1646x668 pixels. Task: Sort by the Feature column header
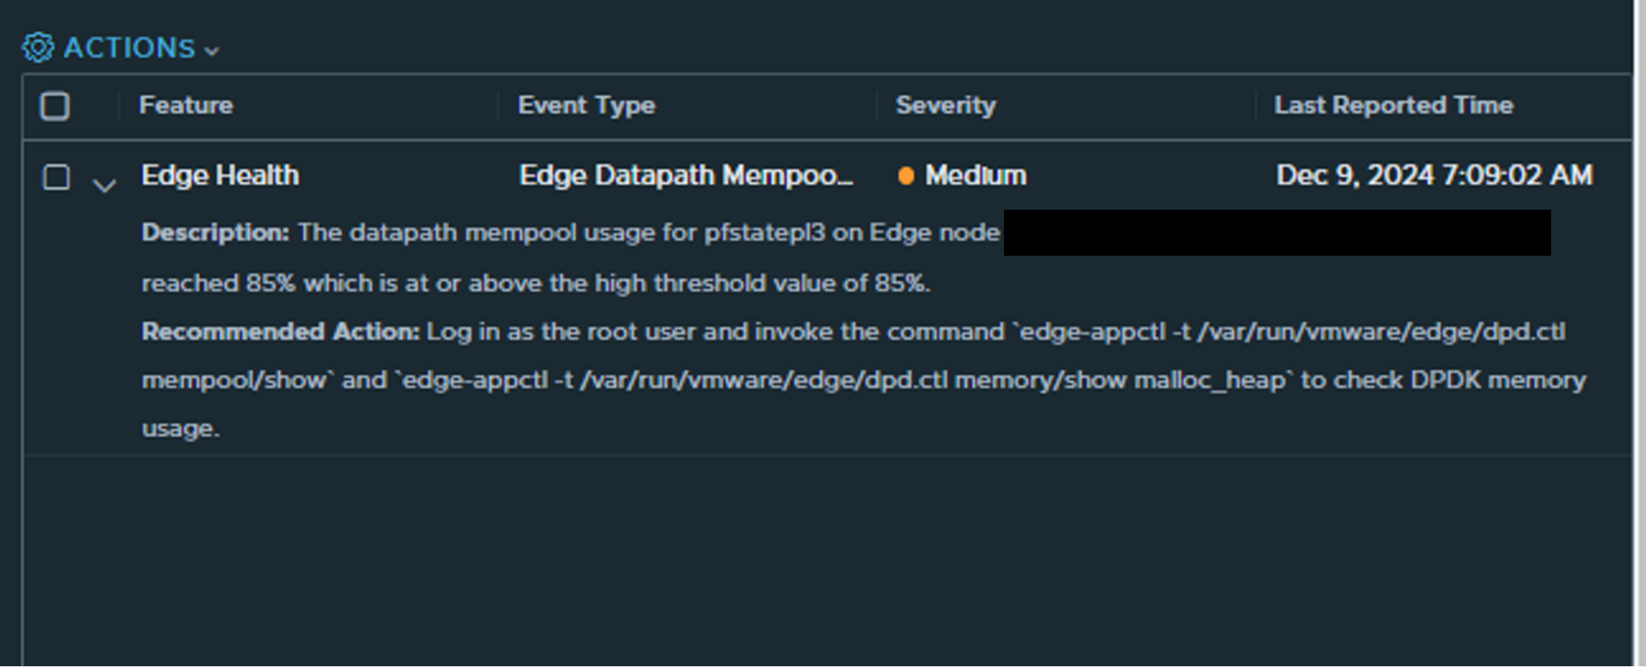[x=186, y=105]
